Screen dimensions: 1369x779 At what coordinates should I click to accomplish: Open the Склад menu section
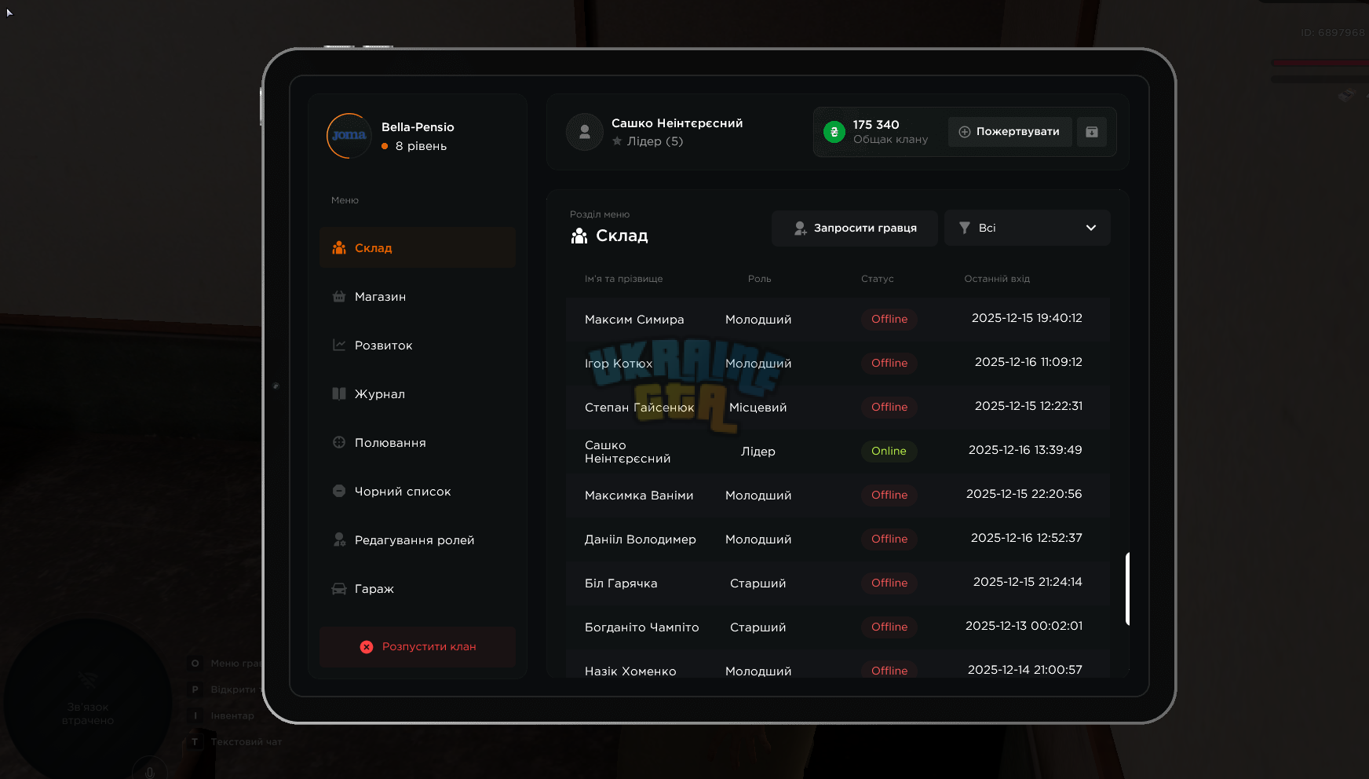(x=418, y=248)
